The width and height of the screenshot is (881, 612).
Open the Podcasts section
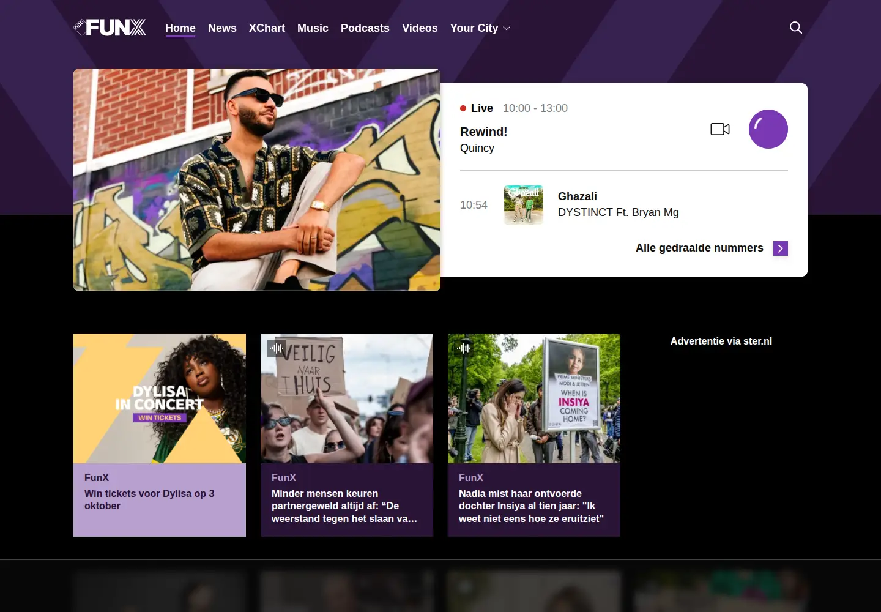point(365,28)
